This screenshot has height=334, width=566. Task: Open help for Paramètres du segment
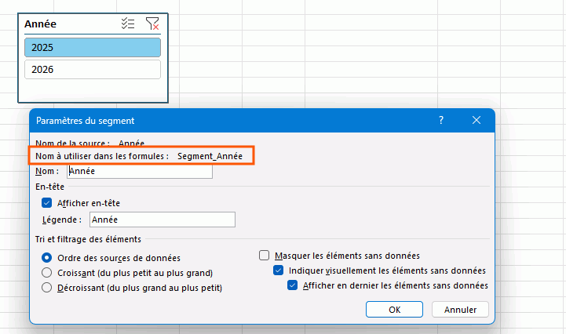click(x=441, y=120)
